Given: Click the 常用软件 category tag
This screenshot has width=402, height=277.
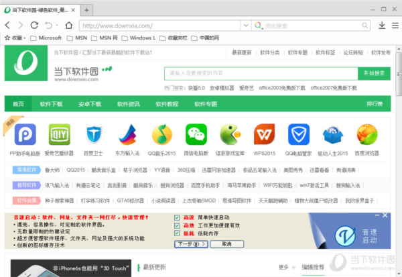Looking at the screenshot, I should (27, 170).
